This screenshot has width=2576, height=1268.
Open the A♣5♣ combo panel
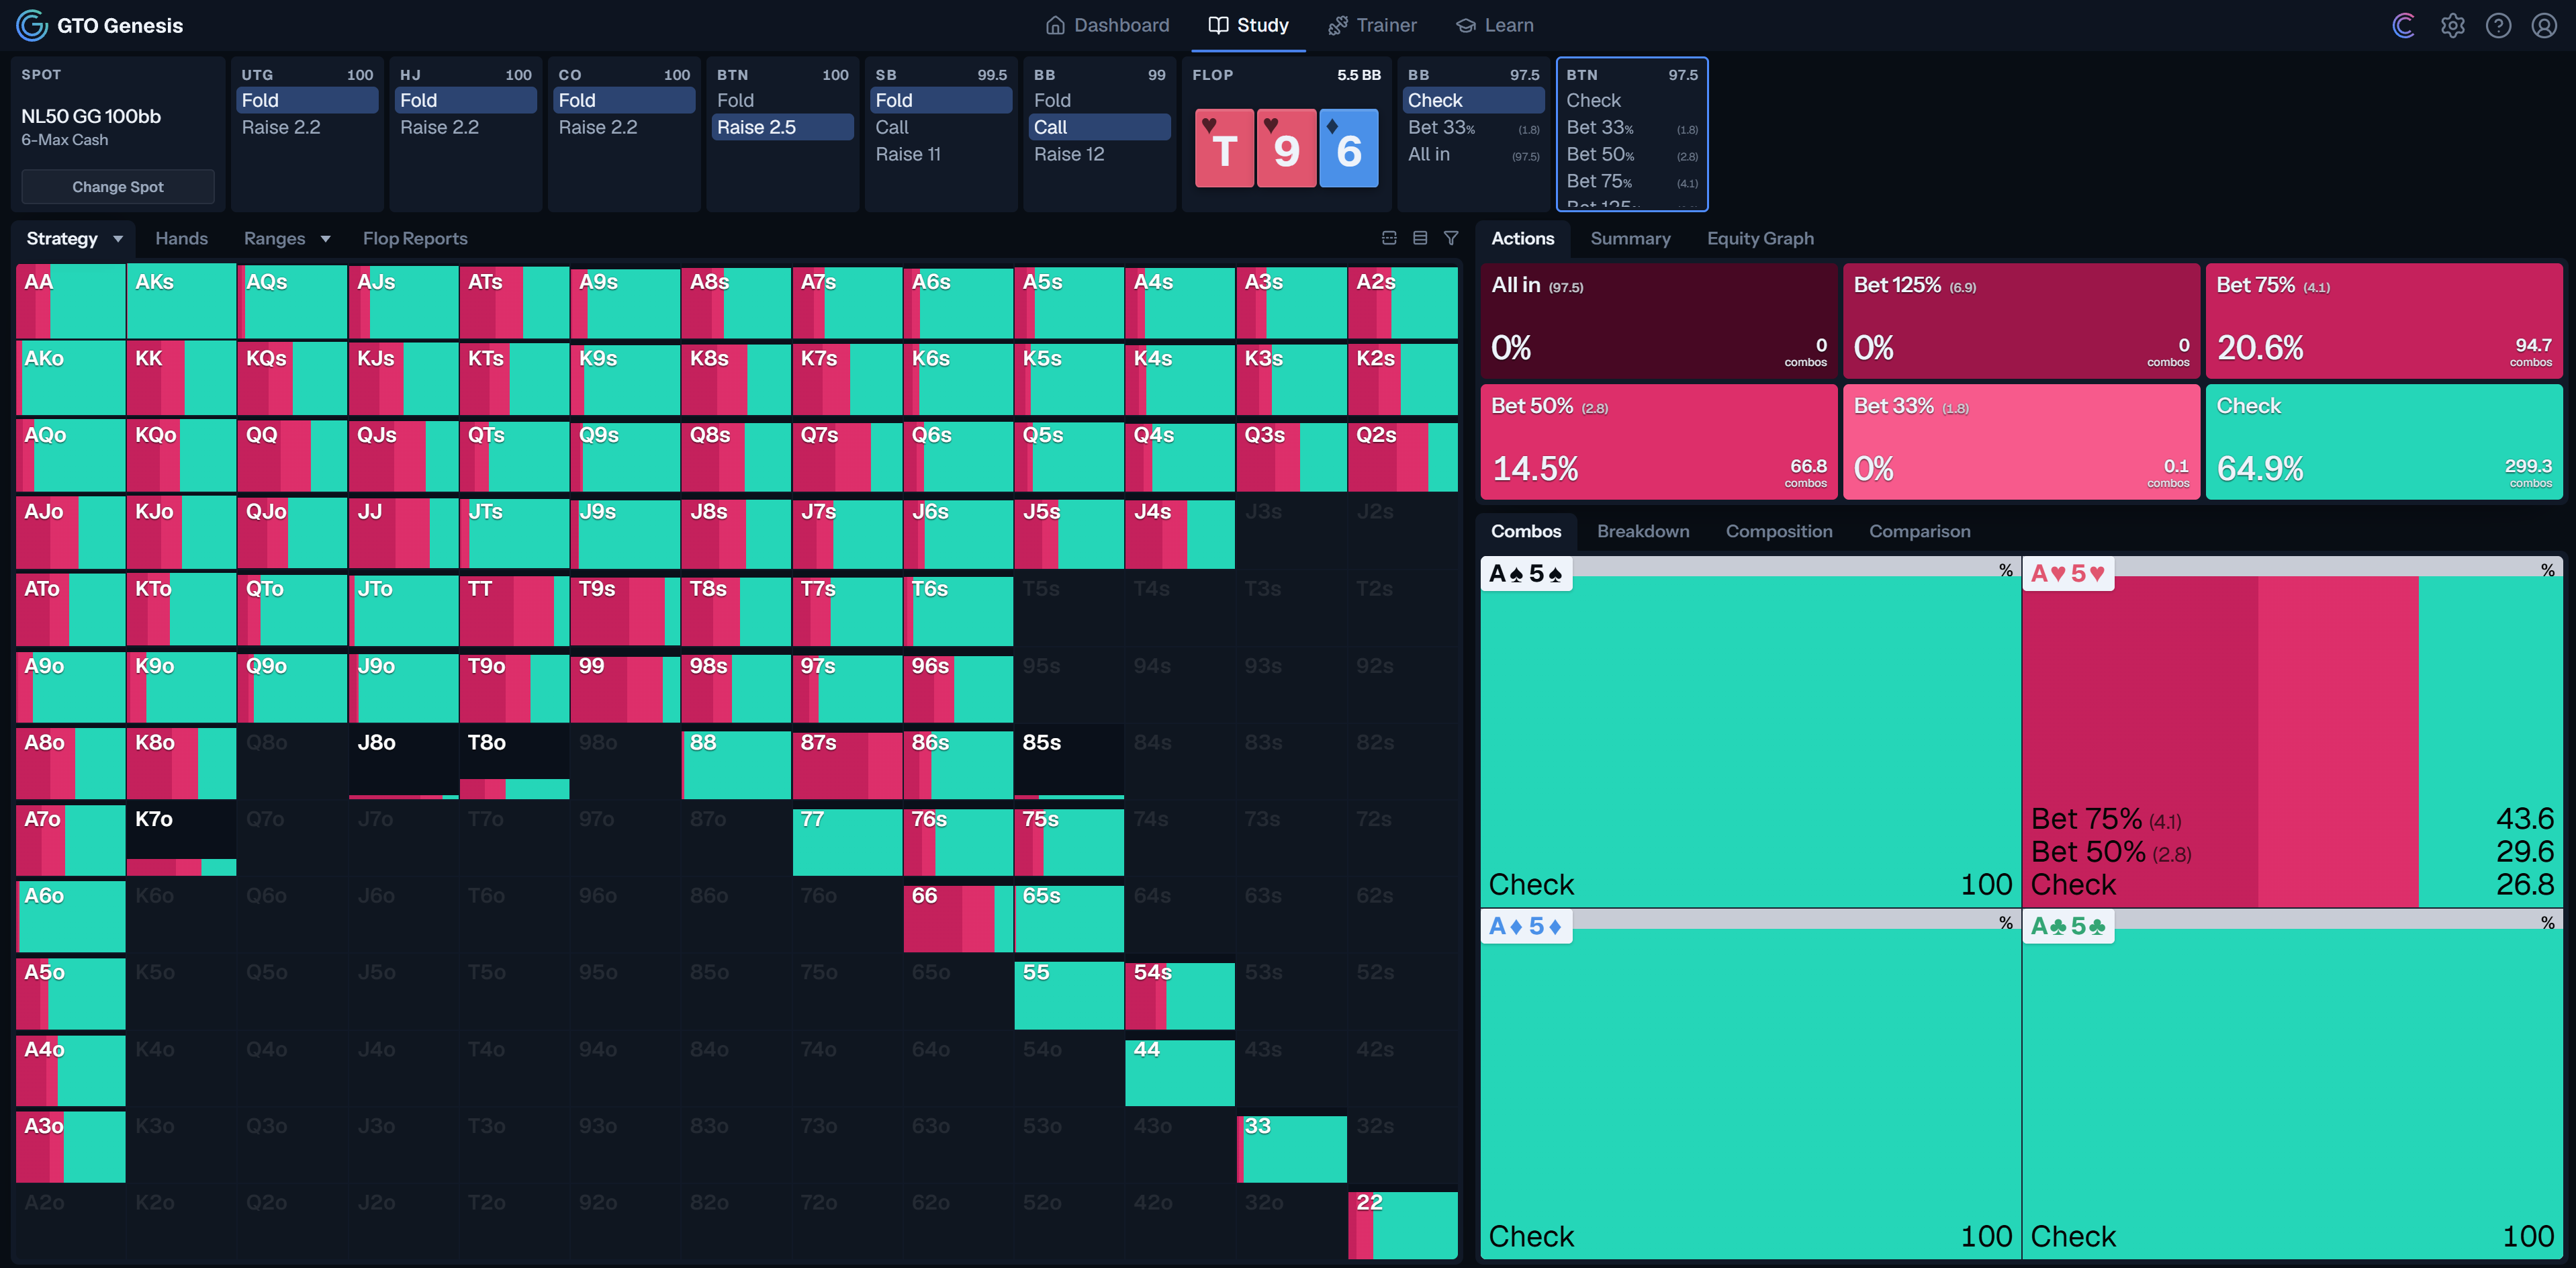click(2292, 1084)
